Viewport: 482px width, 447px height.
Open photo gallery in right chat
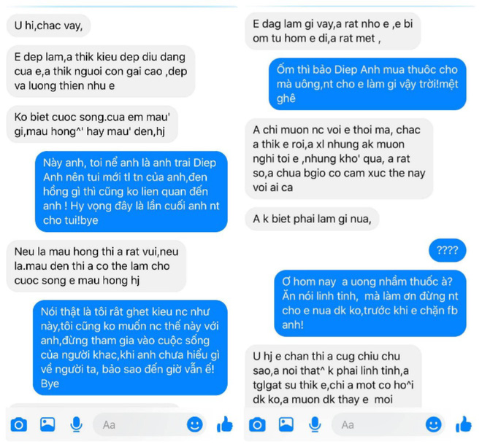tap(286, 424)
